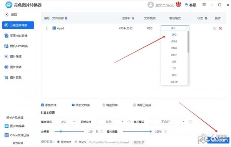Click the VIP crown icon
The image size is (231, 147).
point(178,4)
